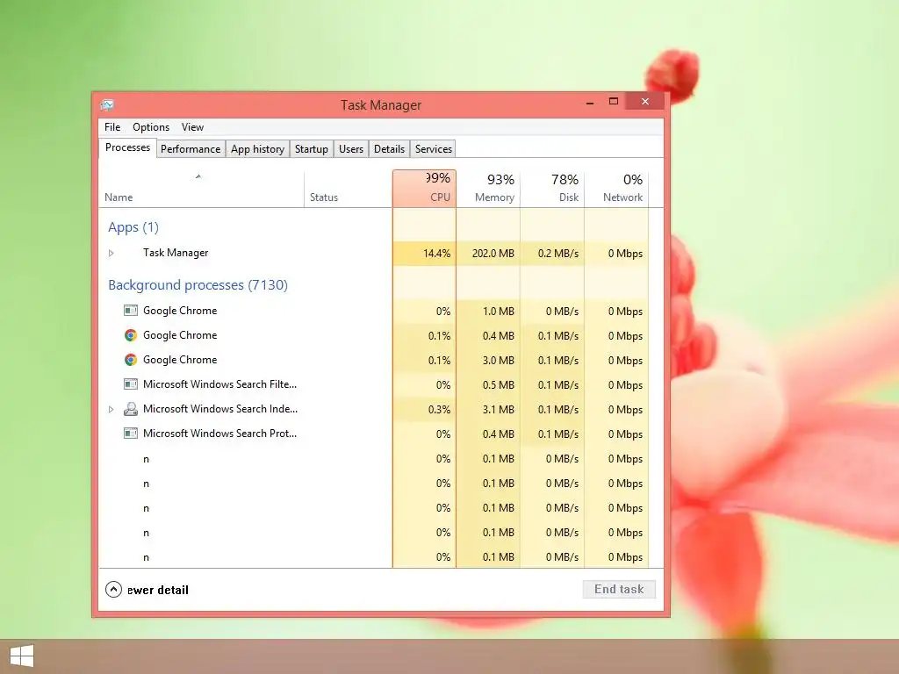Click the Background processes (7130) heading
Viewport: 899px width, 674px height.
point(198,285)
